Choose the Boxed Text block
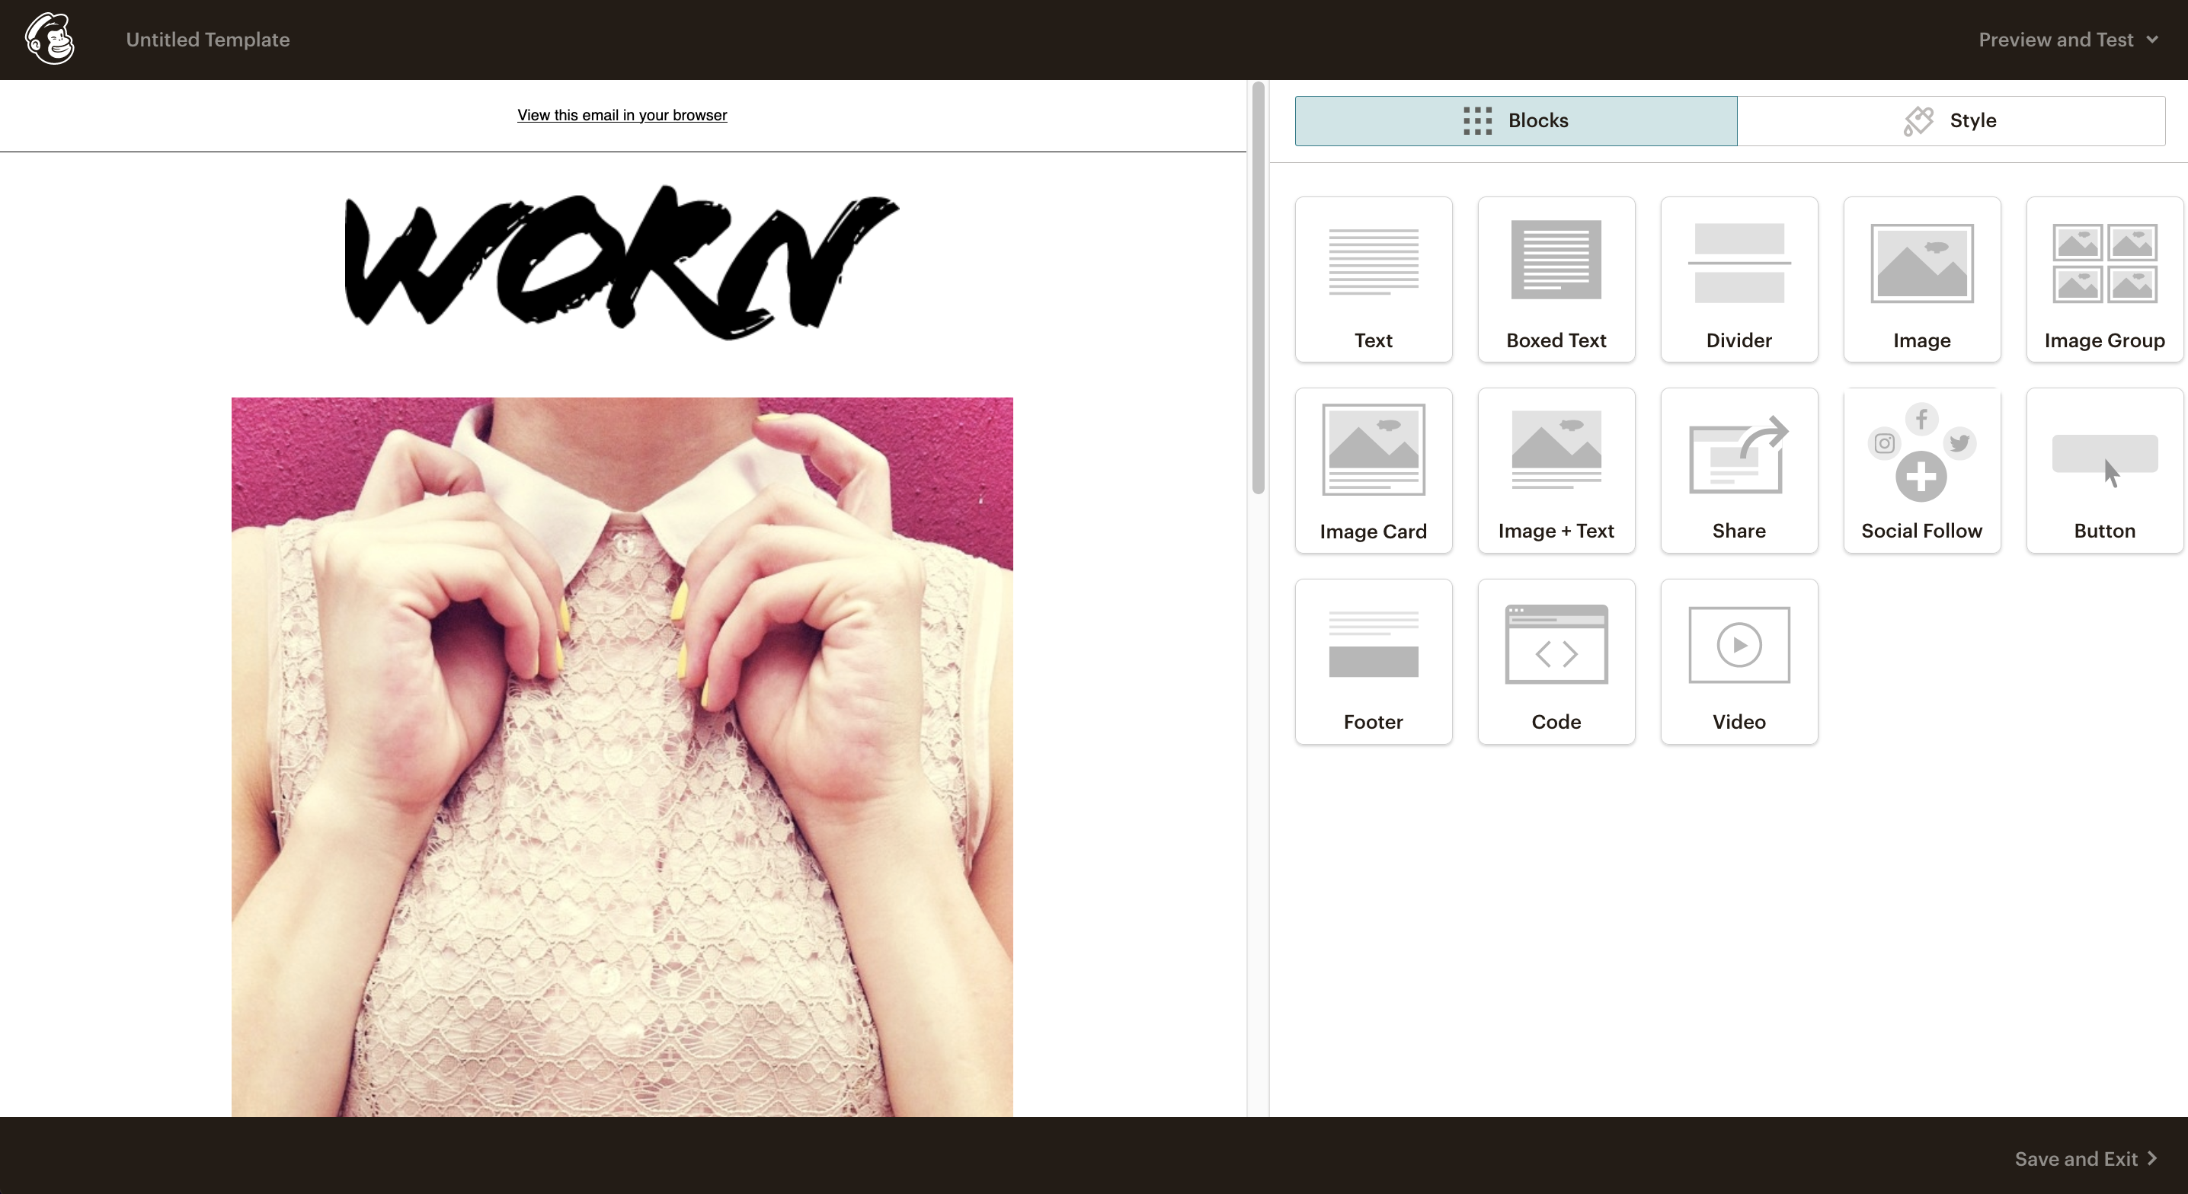The height and width of the screenshot is (1194, 2188). [x=1556, y=279]
